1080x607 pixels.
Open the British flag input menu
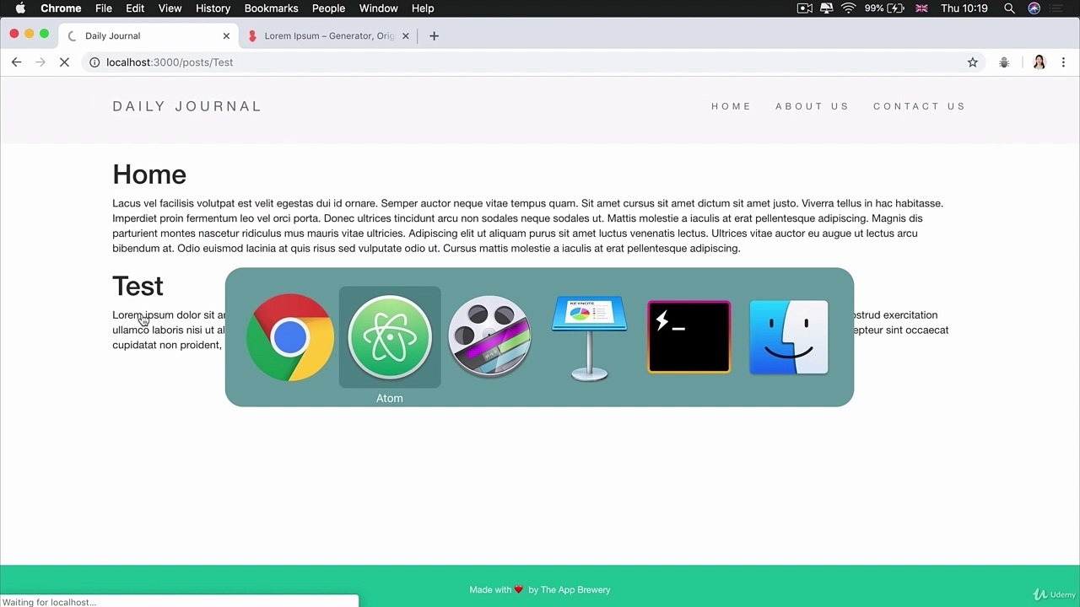[921, 8]
